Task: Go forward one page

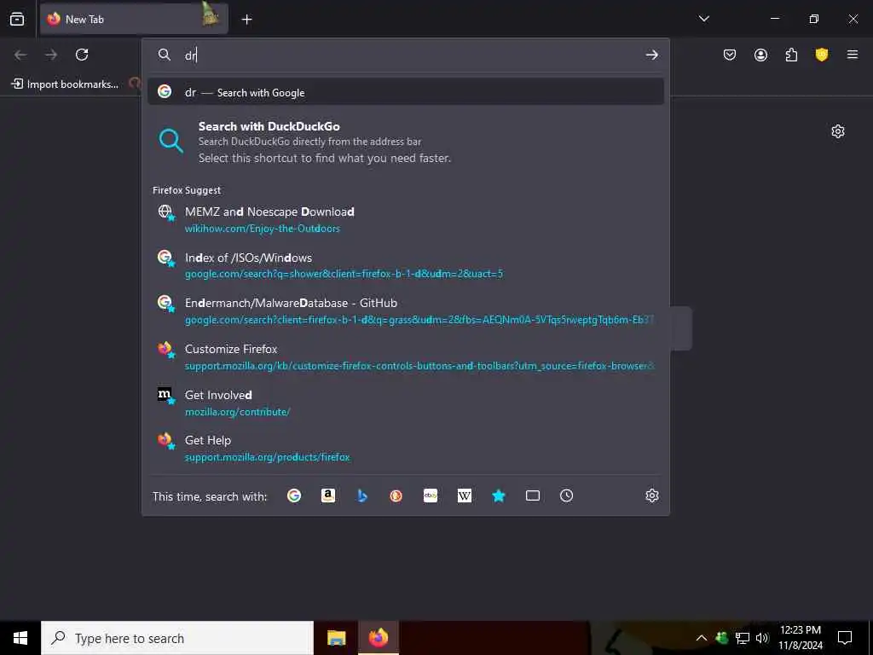Action: click(x=51, y=55)
